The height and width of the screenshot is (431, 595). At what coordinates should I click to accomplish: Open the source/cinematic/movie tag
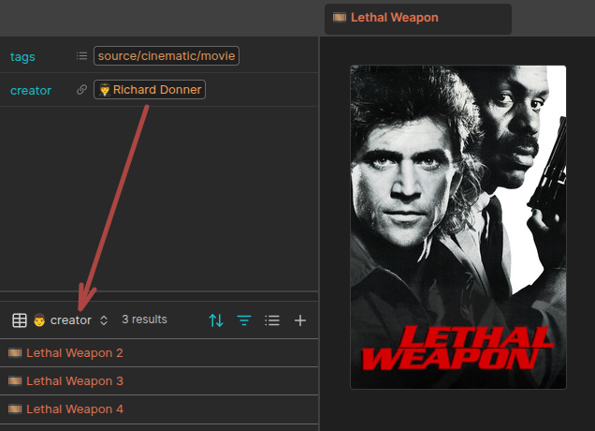(x=167, y=56)
